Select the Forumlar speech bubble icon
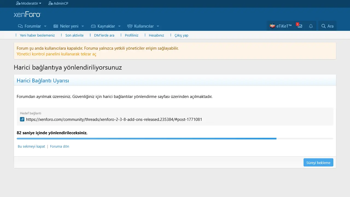This screenshot has height=197, width=350. coord(20,26)
